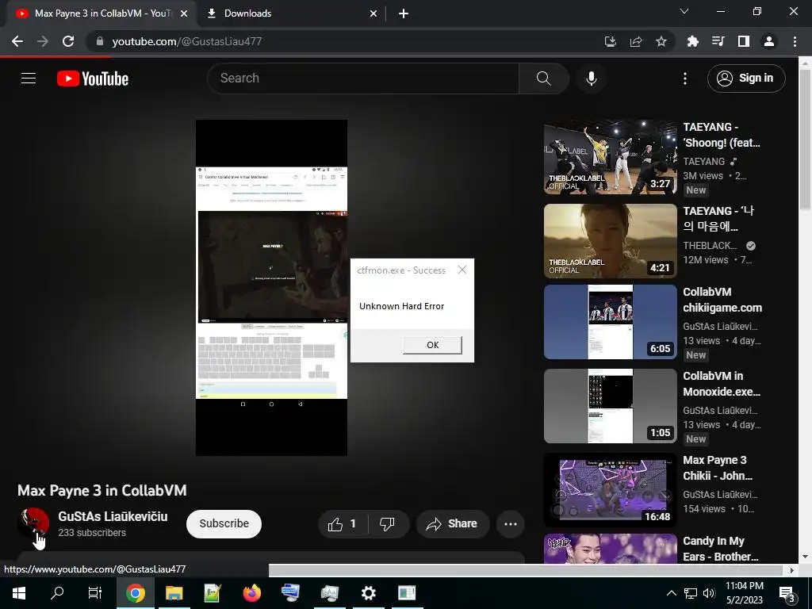Click the address bar URL
This screenshot has height=609, width=812.
pos(187,41)
